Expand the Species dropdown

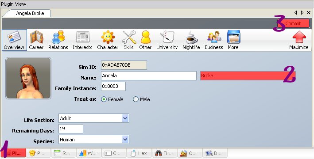tap(125, 140)
